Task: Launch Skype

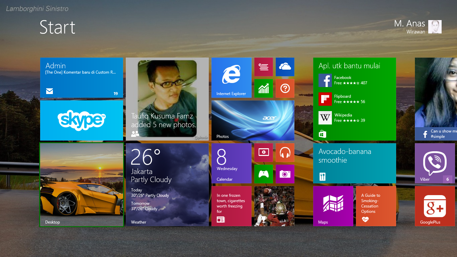Action: (81, 120)
